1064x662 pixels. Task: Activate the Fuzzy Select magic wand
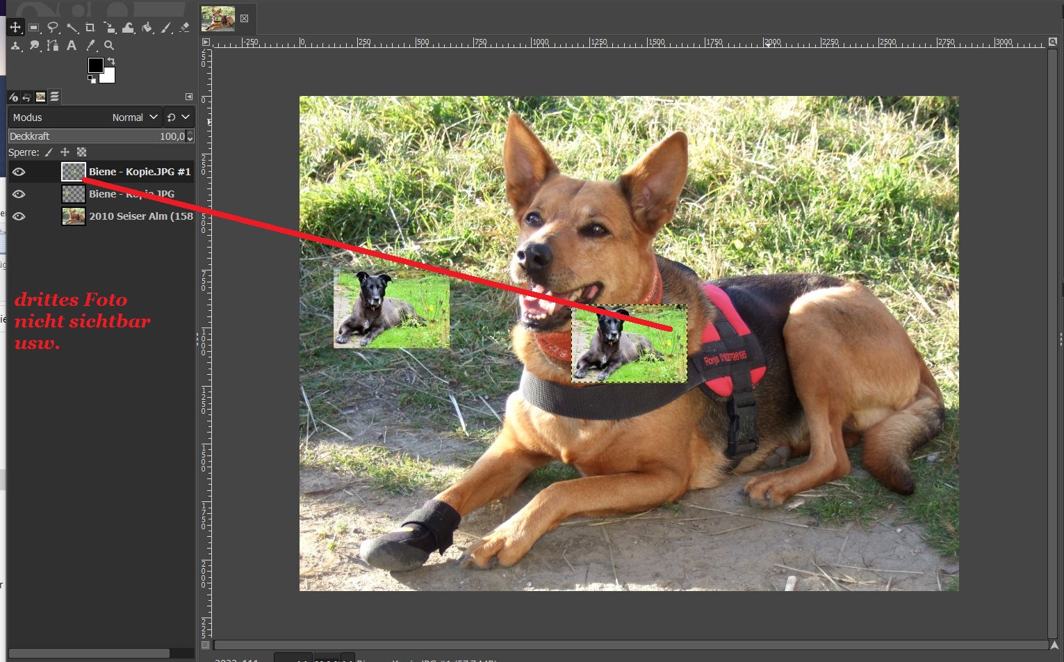coord(72,28)
